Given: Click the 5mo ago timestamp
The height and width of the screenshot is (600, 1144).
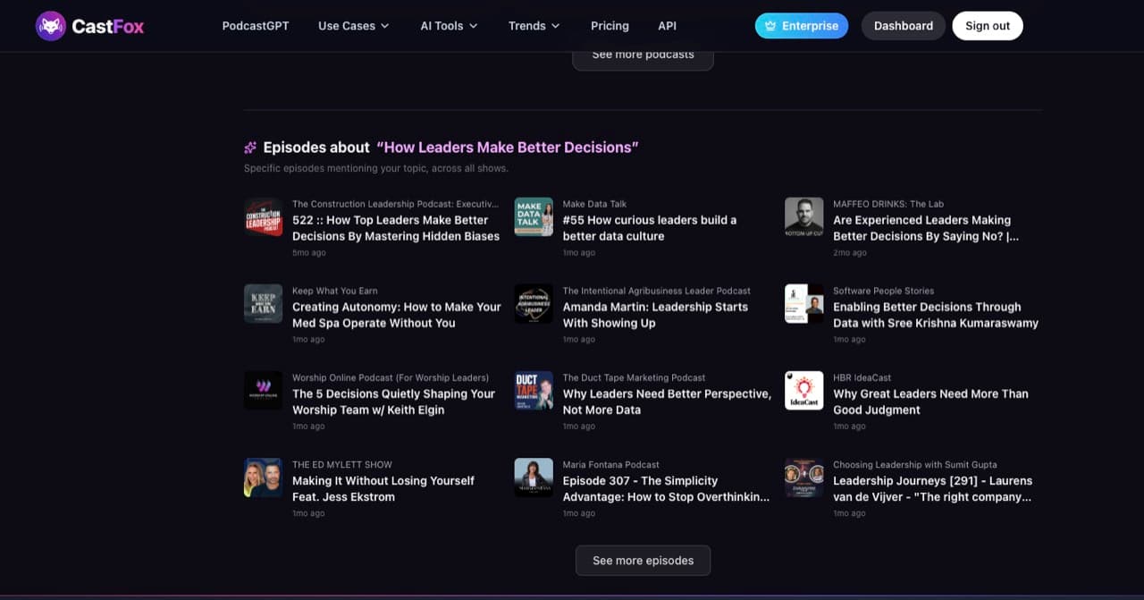Looking at the screenshot, I should point(309,253).
